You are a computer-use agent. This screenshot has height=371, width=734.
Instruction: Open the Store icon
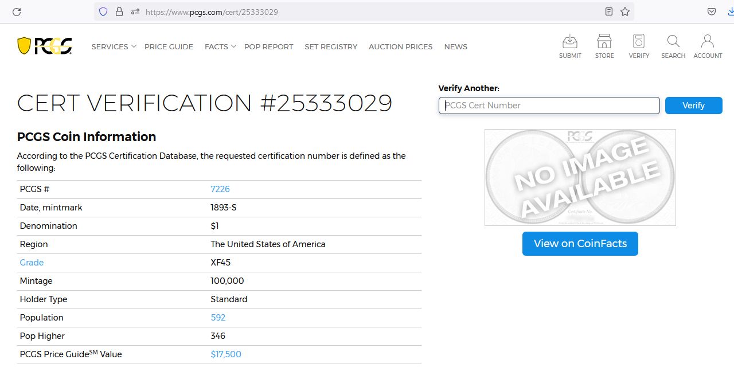(604, 41)
